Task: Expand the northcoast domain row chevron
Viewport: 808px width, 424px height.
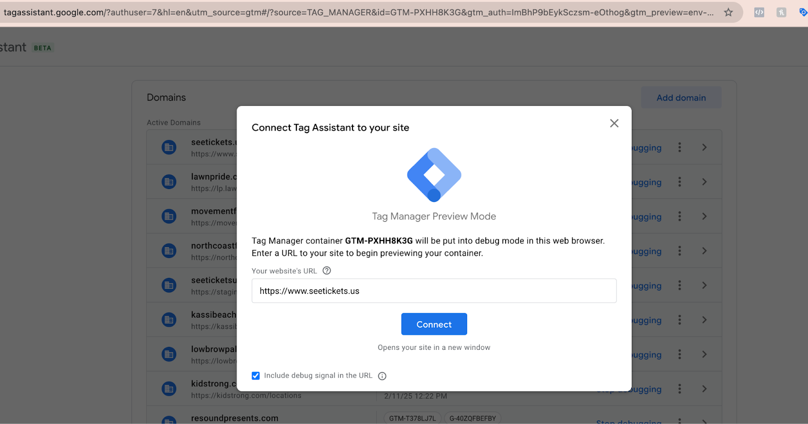Action: (x=704, y=251)
